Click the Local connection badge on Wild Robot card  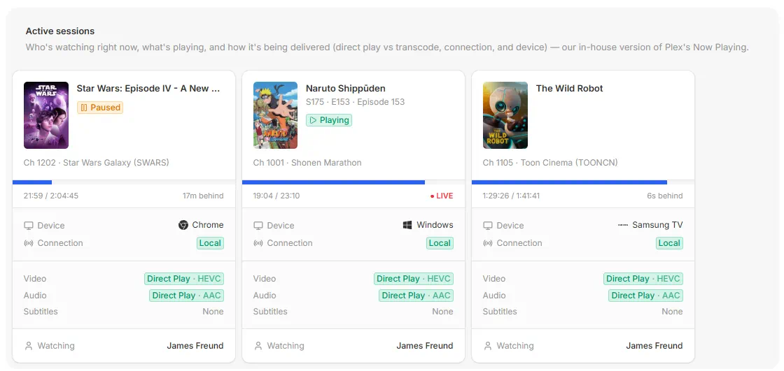(x=669, y=243)
